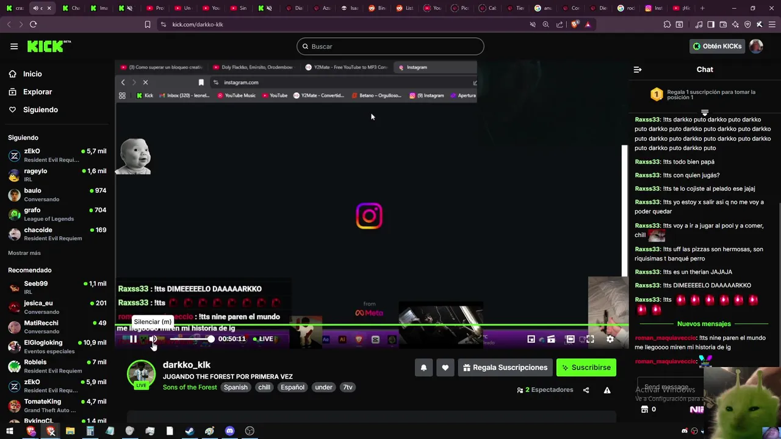Click the Nuevos mensajes chat divider

pyautogui.click(x=704, y=324)
